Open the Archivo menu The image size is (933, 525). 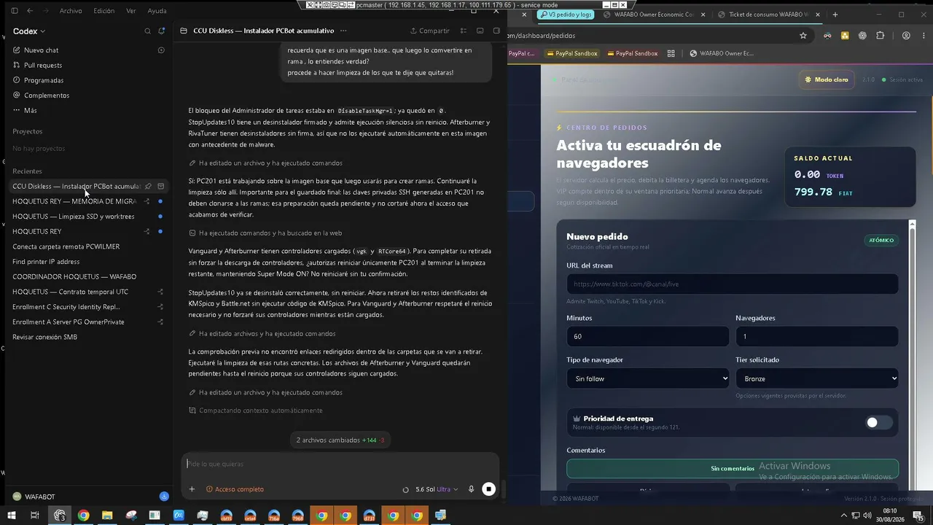pos(71,11)
